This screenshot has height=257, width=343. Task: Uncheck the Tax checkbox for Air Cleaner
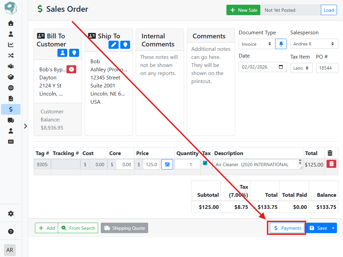pyautogui.click(x=205, y=163)
